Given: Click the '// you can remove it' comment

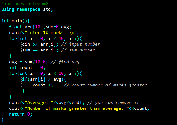Looking at the screenshot, I should 113,103.
